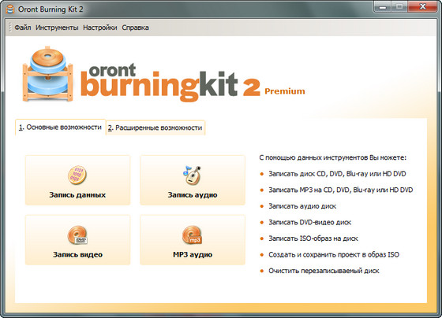This screenshot has height=318, width=442.
Task: Click the title bar application icon
Action: click(x=10, y=9)
